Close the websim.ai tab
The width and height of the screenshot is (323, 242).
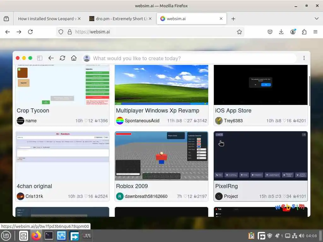tap(221, 19)
